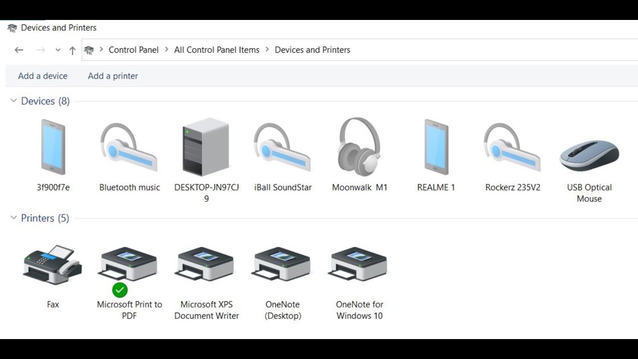Image resolution: width=638 pixels, height=359 pixels.
Task: Select the 3f900f7e phone device icon
Action: (53, 147)
